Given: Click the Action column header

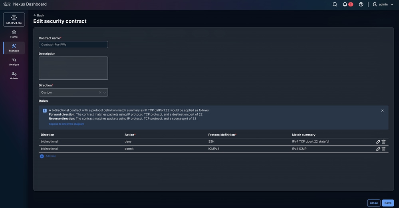Looking at the screenshot, I should (x=130, y=135).
